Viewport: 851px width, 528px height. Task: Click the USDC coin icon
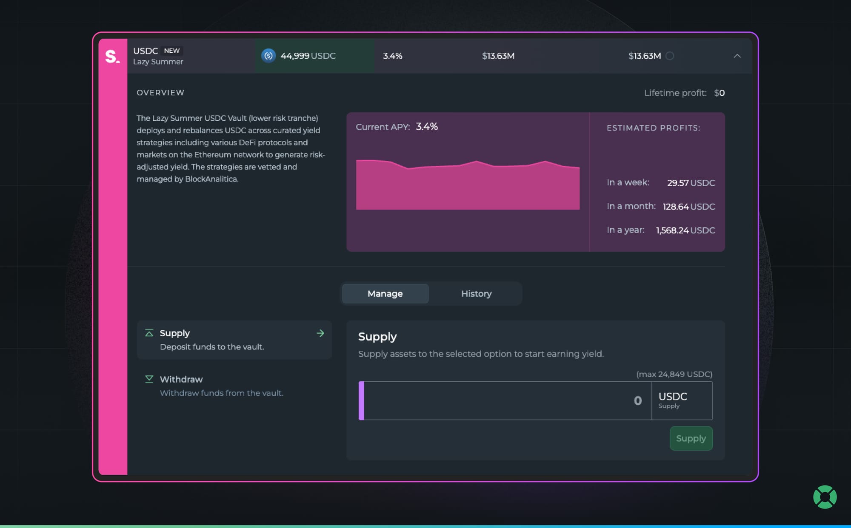(x=268, y=56)
